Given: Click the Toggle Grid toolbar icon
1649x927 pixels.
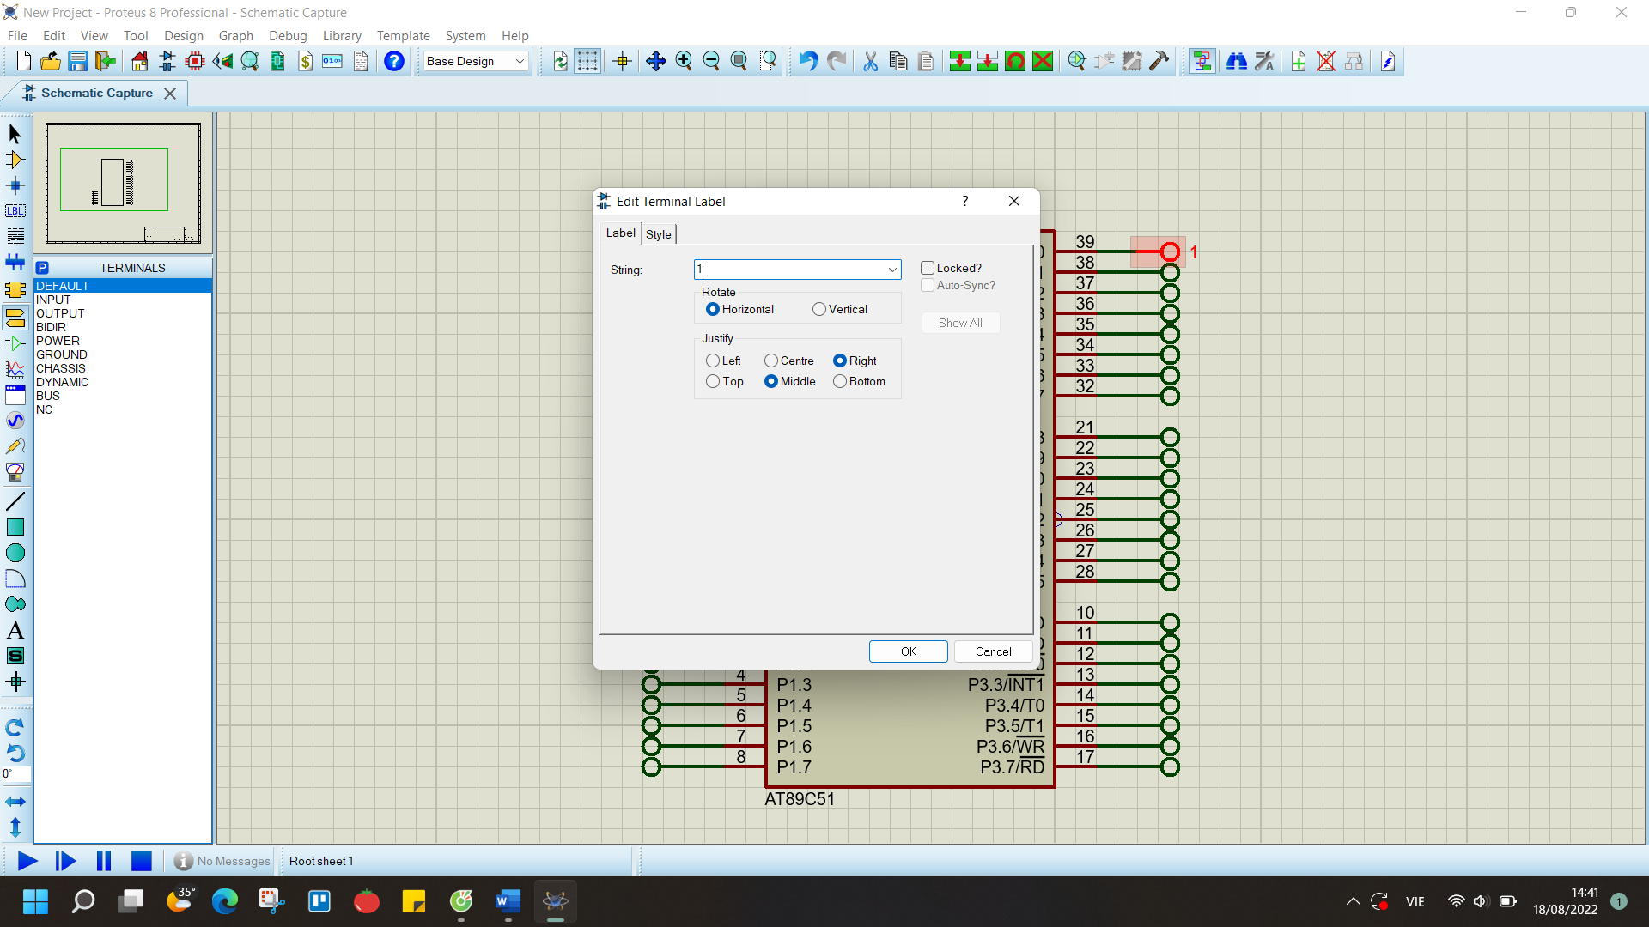Looking at the screenshot, I should click(x=587, y=61).
